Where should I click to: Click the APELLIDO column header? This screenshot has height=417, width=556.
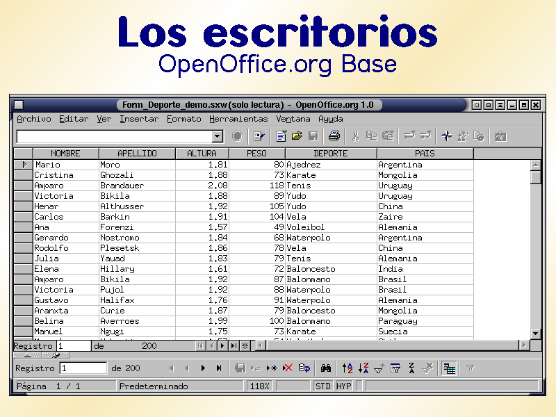click(x=137, y=154)
